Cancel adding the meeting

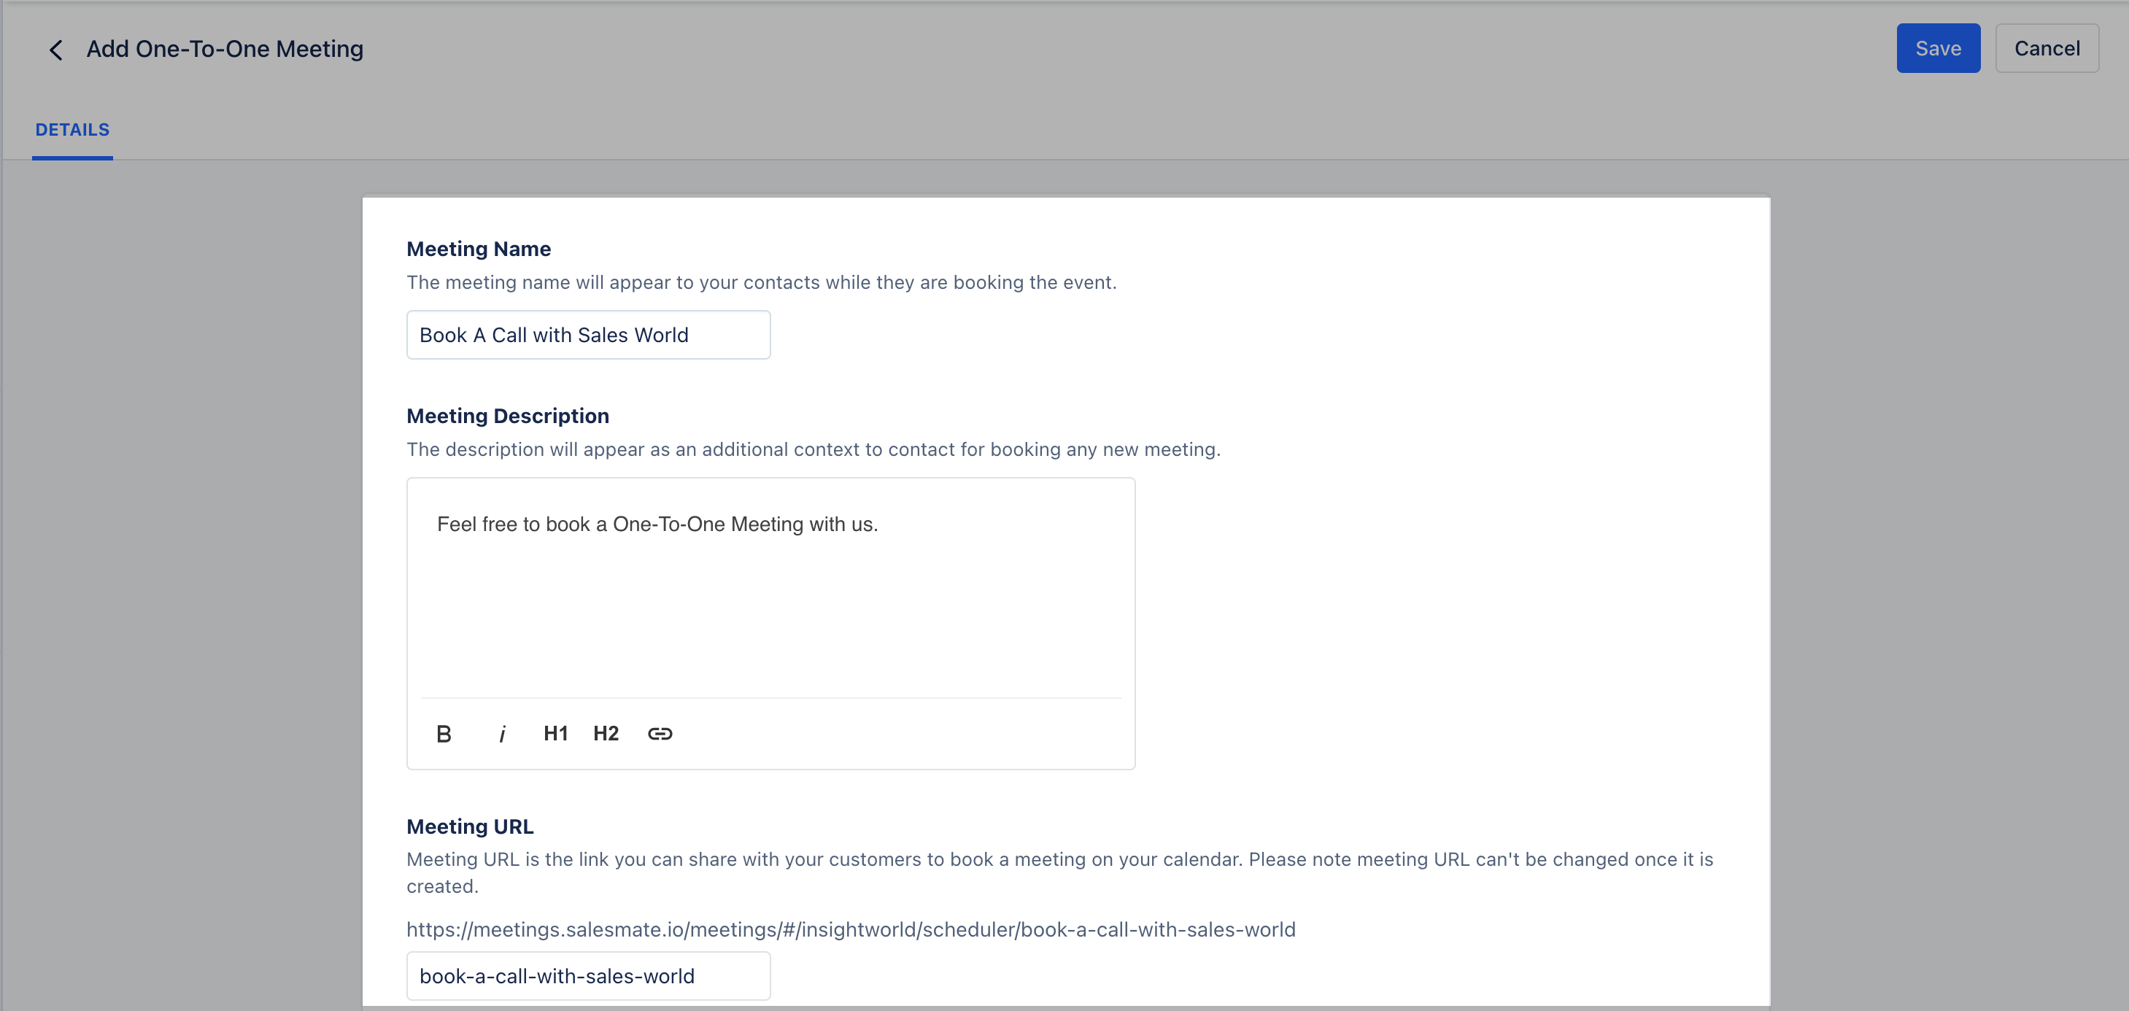pos(2047,49)
